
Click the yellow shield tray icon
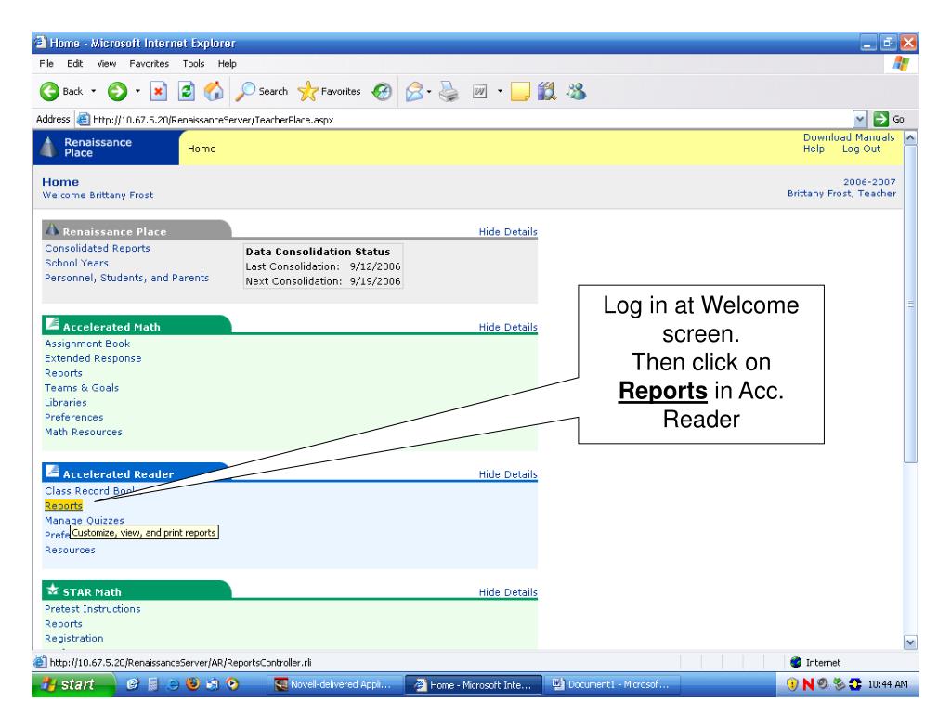pyautogui.click(x=792, y=684)
